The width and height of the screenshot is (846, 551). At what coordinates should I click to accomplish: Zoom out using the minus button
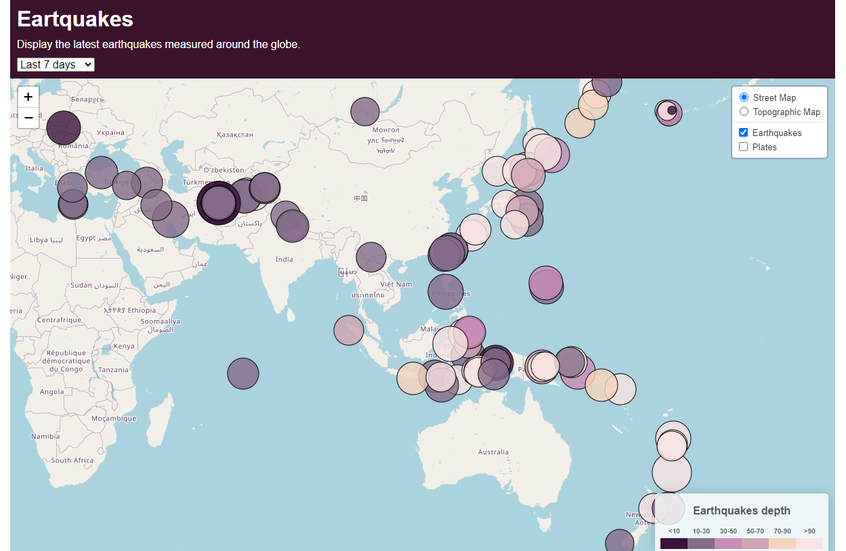[x=28, y=118]
